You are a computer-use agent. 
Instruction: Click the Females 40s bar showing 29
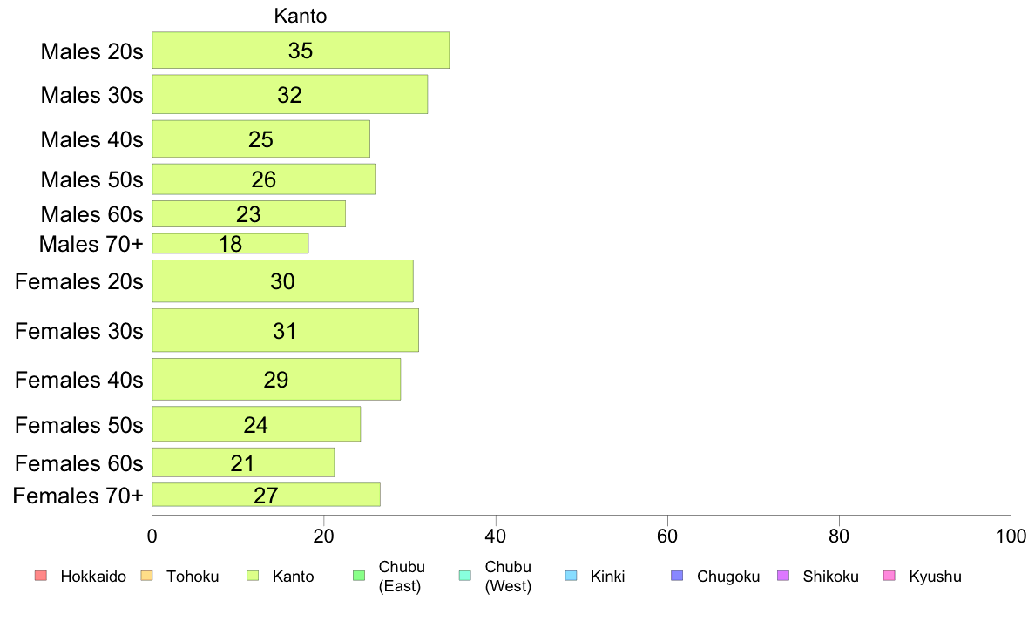pyautogui.click(x=276, y=380)
